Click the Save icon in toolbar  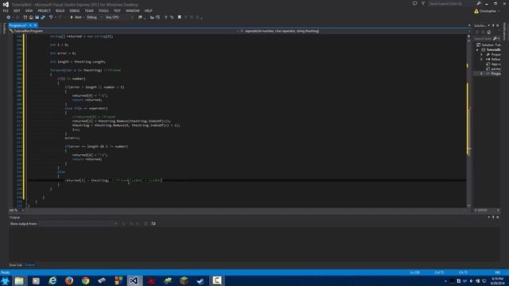(x=37, y=17)
